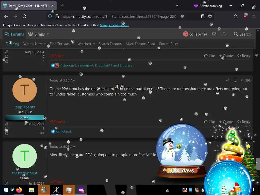Open thestationpilot username profile link
The image size is (260, 195).
(25, 173)
